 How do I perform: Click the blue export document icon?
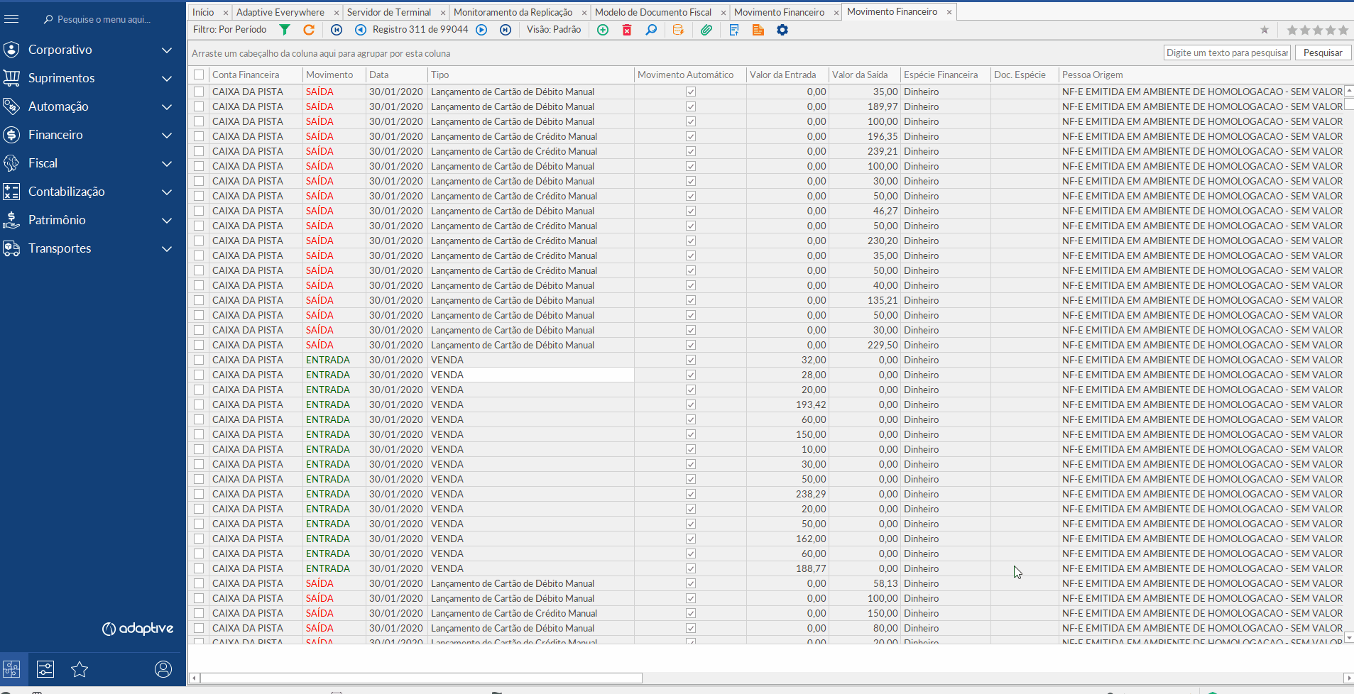734,30
